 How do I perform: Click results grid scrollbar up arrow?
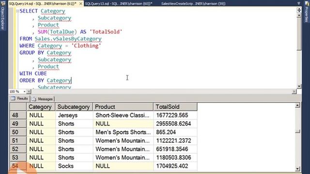[x=297, y=105]
